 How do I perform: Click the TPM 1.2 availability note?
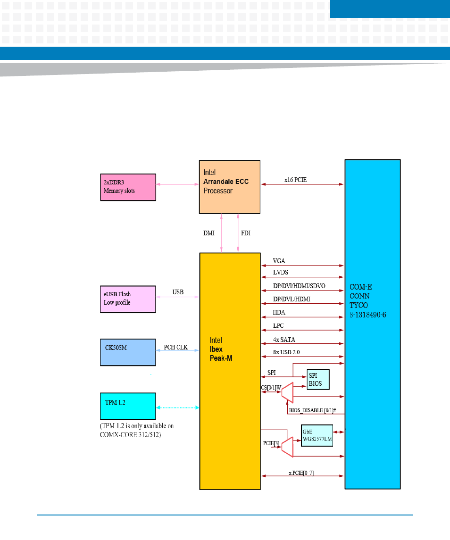click(137, 430)
